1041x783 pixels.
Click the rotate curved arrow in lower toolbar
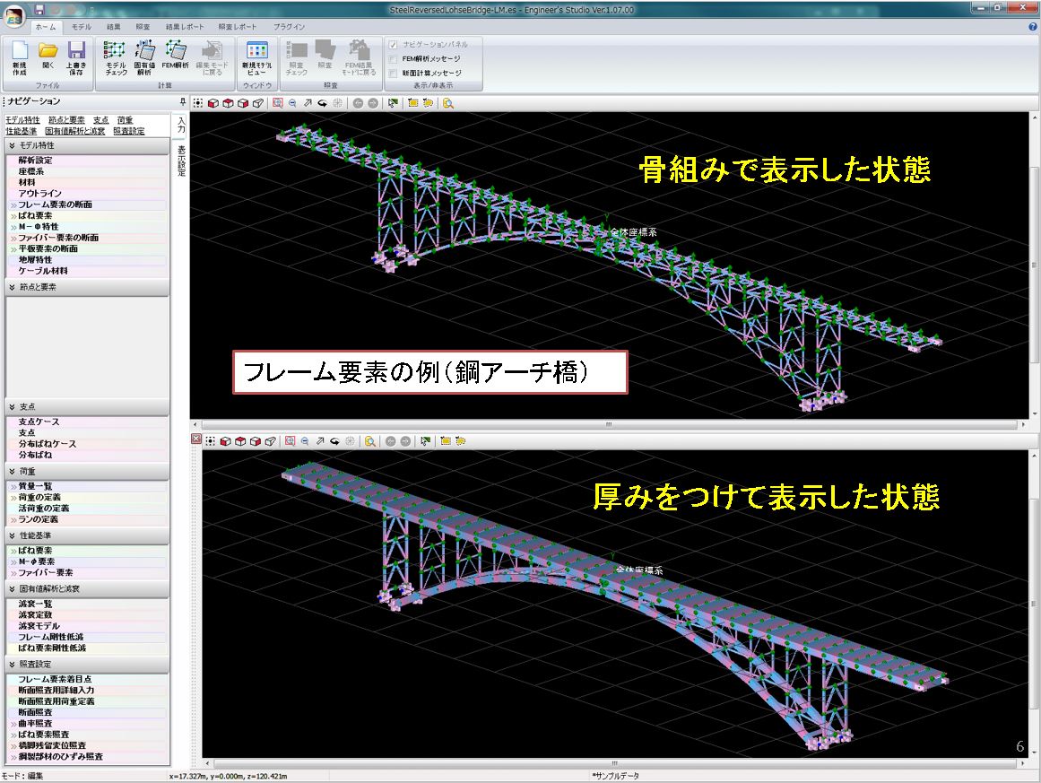pos(335,441)
